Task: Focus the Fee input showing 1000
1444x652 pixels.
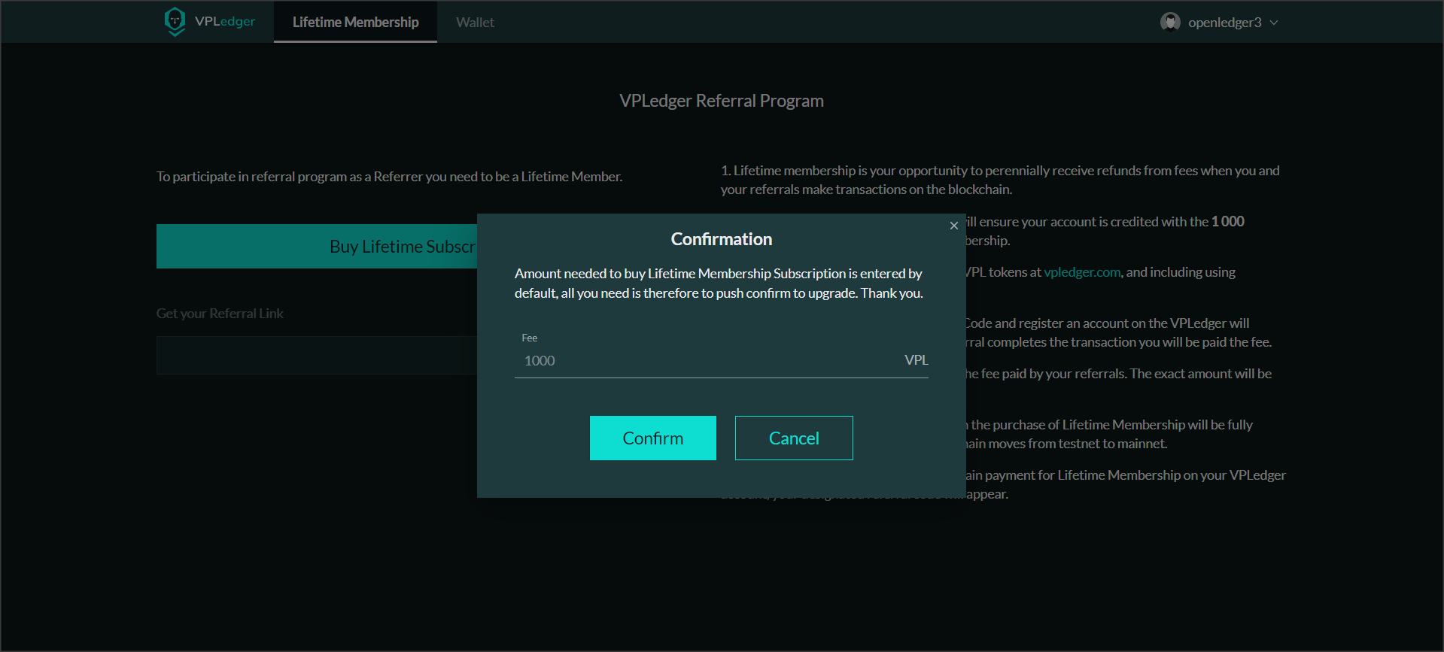Action: pos(707,361)
